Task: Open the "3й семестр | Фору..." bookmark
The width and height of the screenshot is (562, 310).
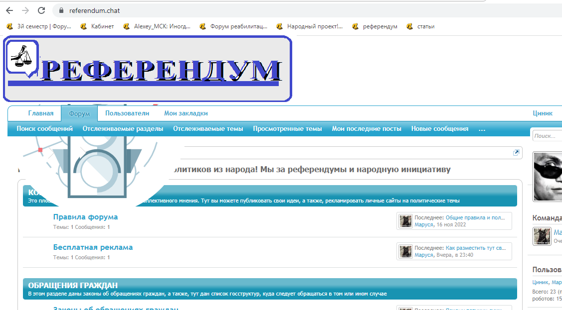Action: [39, 26]
